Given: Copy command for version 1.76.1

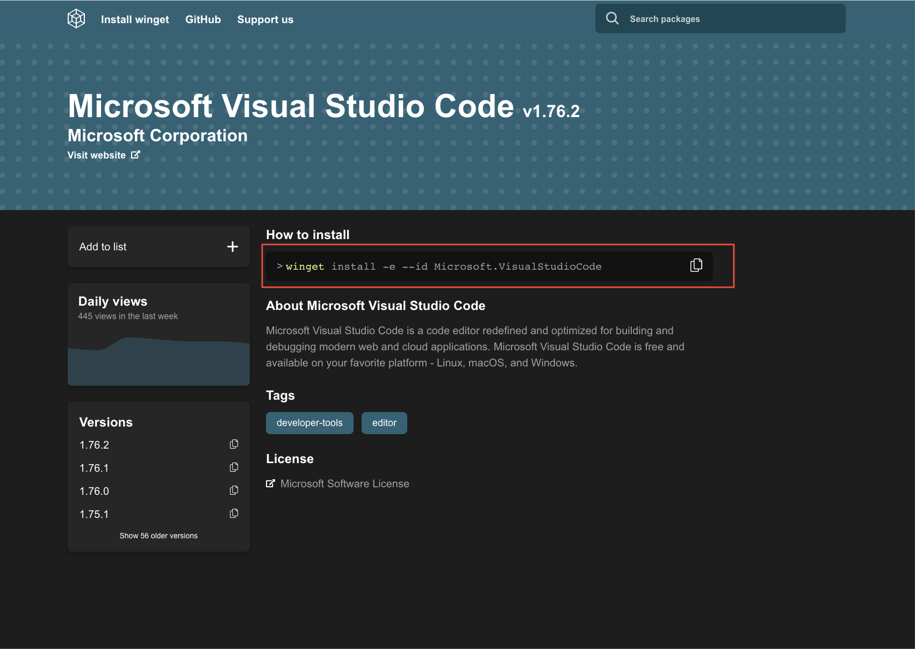Looking at the screenshot, I should click(x=234, y=467).
